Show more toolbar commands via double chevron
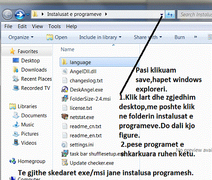212x180 pixels. pos(195,37)
